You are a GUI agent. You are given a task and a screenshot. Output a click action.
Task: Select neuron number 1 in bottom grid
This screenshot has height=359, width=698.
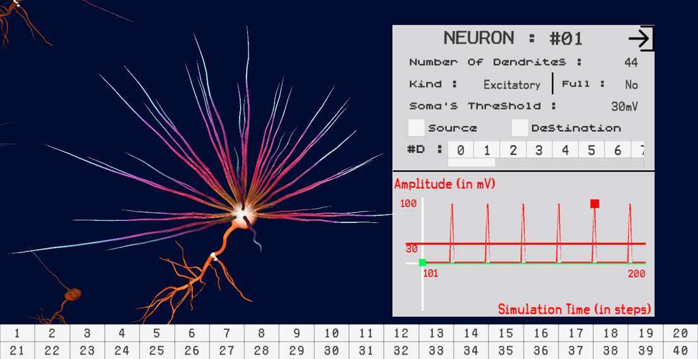tap(17, 333)
